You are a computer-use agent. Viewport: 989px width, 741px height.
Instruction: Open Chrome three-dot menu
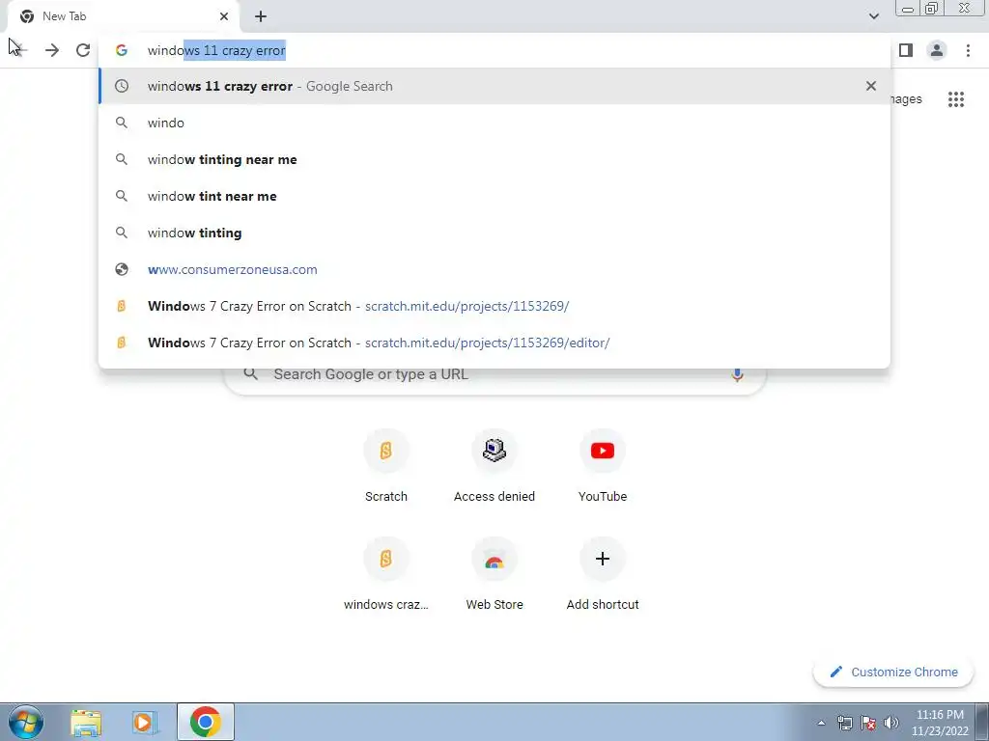click(968, 50)
